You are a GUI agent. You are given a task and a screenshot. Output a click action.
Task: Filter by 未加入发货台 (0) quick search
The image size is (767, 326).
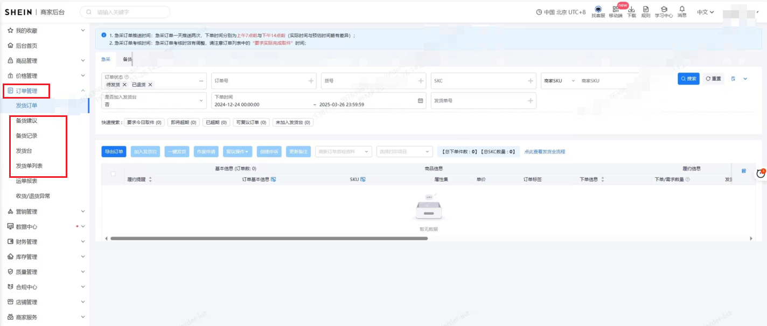pyautogui.click(x=293, y=122)
